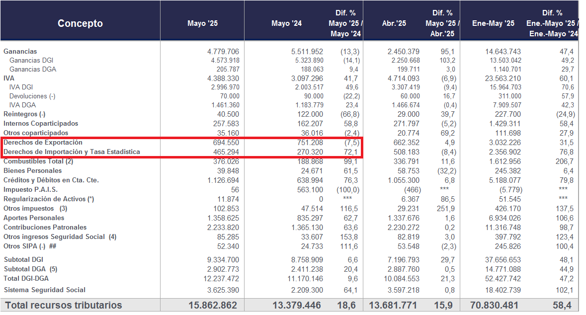586x315 pixels.
Task: Select 'Derechos de Importación y Tasa Estadistica' label
Action: click(72, 152)
